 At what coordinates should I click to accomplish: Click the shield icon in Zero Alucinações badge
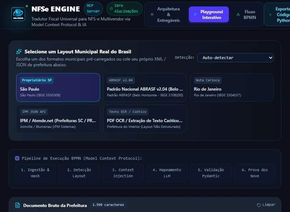click(111, 9)
